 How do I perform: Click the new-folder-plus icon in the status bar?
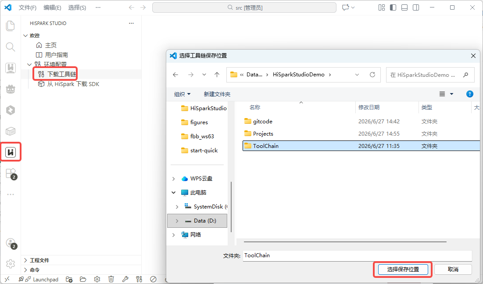coord(69,279)
